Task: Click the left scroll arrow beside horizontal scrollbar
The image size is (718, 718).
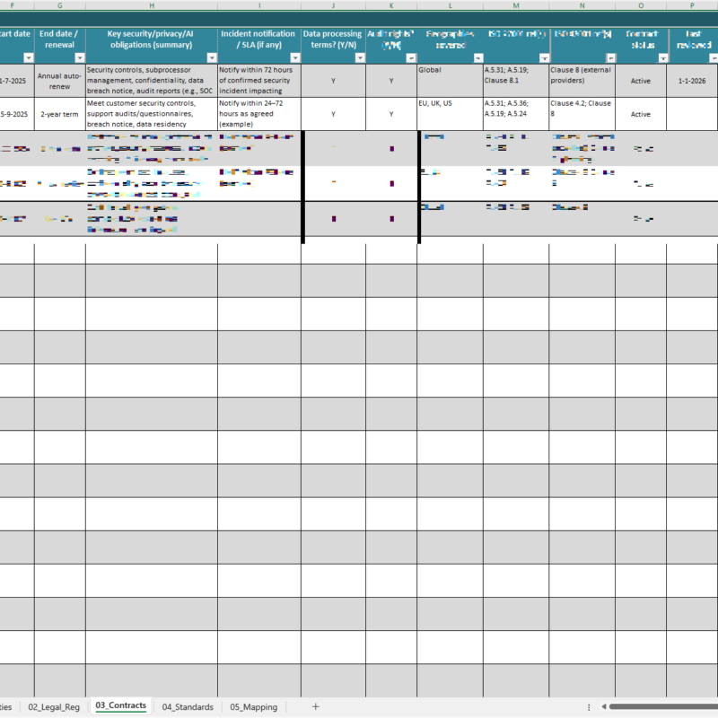Action: [604, 706]
